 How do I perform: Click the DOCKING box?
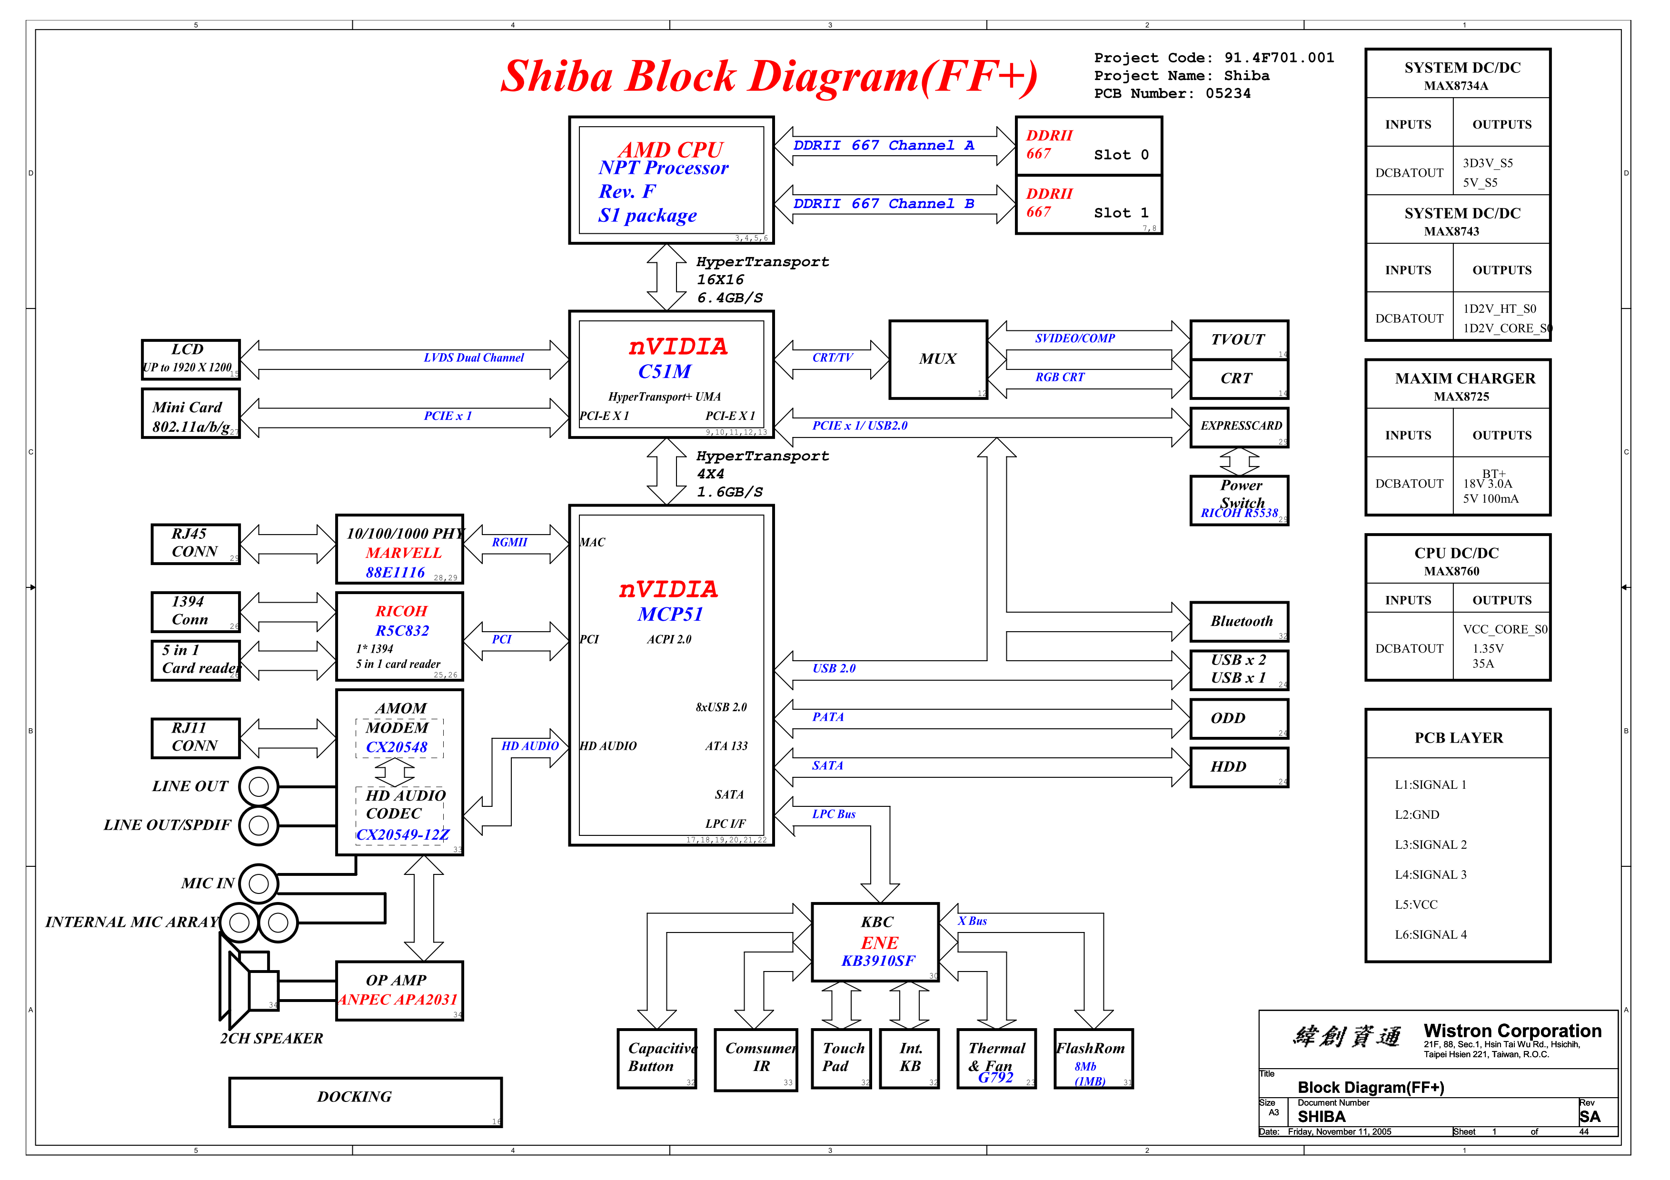point(365,1101)
